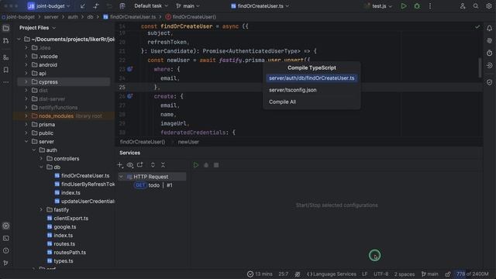Open More Actions vertical dots in title bar
This screenshot has width=496, height=279.
[x=430, y=6]
